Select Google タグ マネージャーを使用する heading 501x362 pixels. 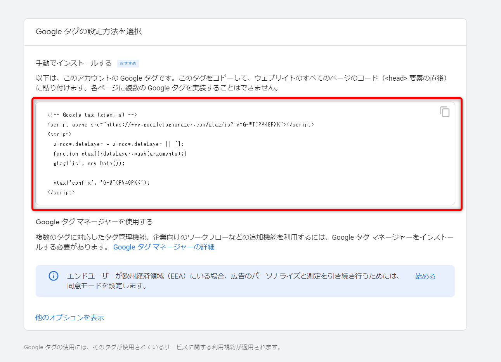point(94,222)
